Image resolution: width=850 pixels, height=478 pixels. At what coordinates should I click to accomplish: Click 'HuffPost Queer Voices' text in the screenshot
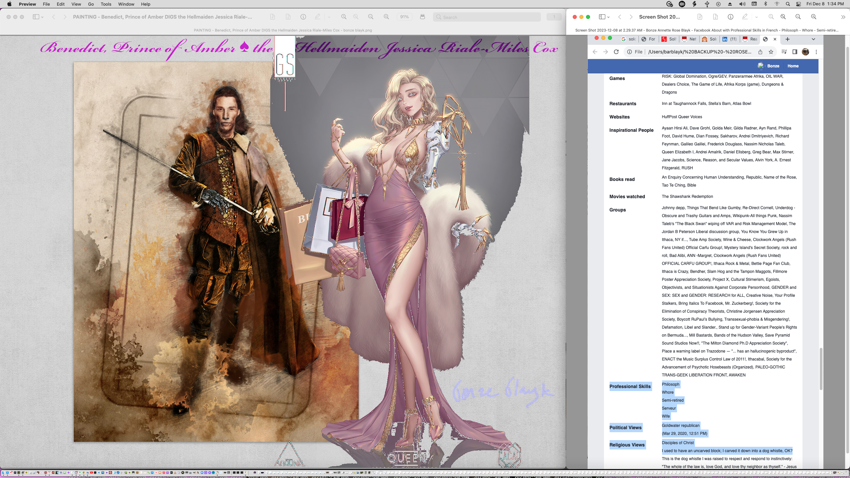click(x=682, y=117)
